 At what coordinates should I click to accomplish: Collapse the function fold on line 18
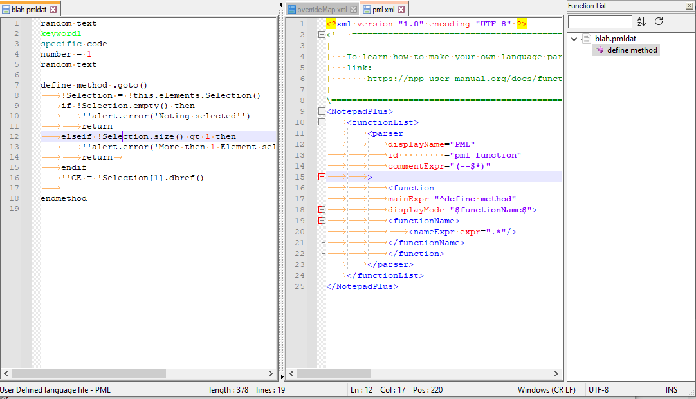[322, 210]
